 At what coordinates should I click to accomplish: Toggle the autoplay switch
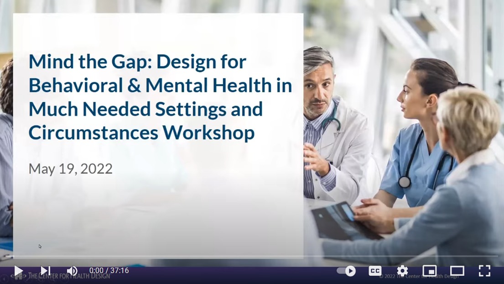click(346, 271)
